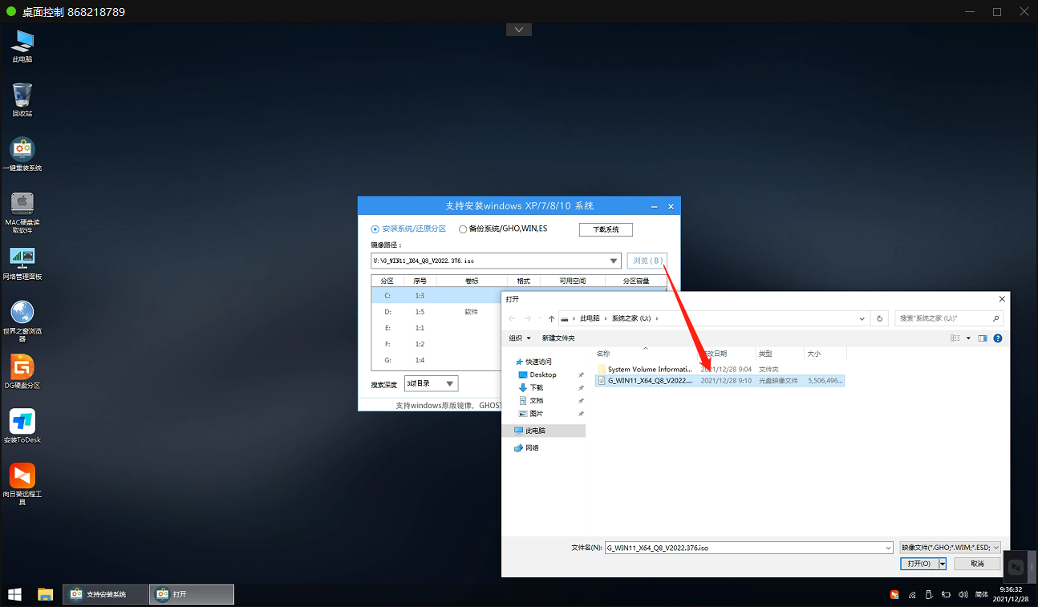Open the image file type filter dropdown
This screenshot has width=1038, height=607.
949,547
